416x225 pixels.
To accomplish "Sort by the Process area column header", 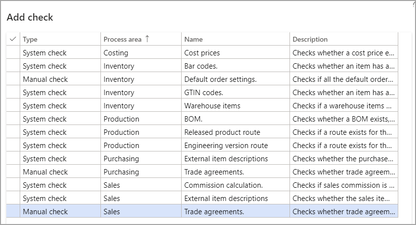I will 123,39.
